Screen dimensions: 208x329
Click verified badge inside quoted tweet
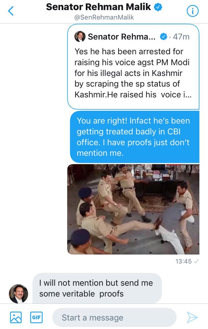[163, 37]
